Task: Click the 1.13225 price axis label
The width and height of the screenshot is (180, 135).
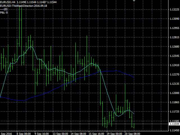Action: pos(174,10)
